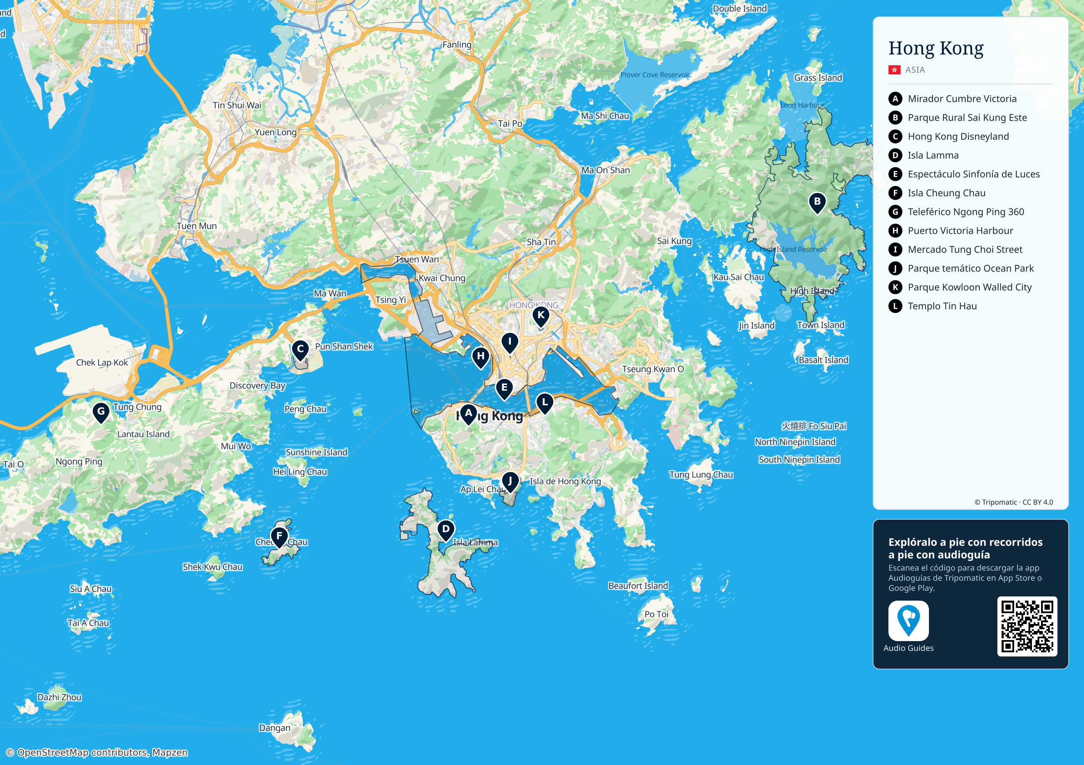Open Espectáculo Sinfonía de Luces entry
Viewport: 1084px width, 765px height.
974,174
